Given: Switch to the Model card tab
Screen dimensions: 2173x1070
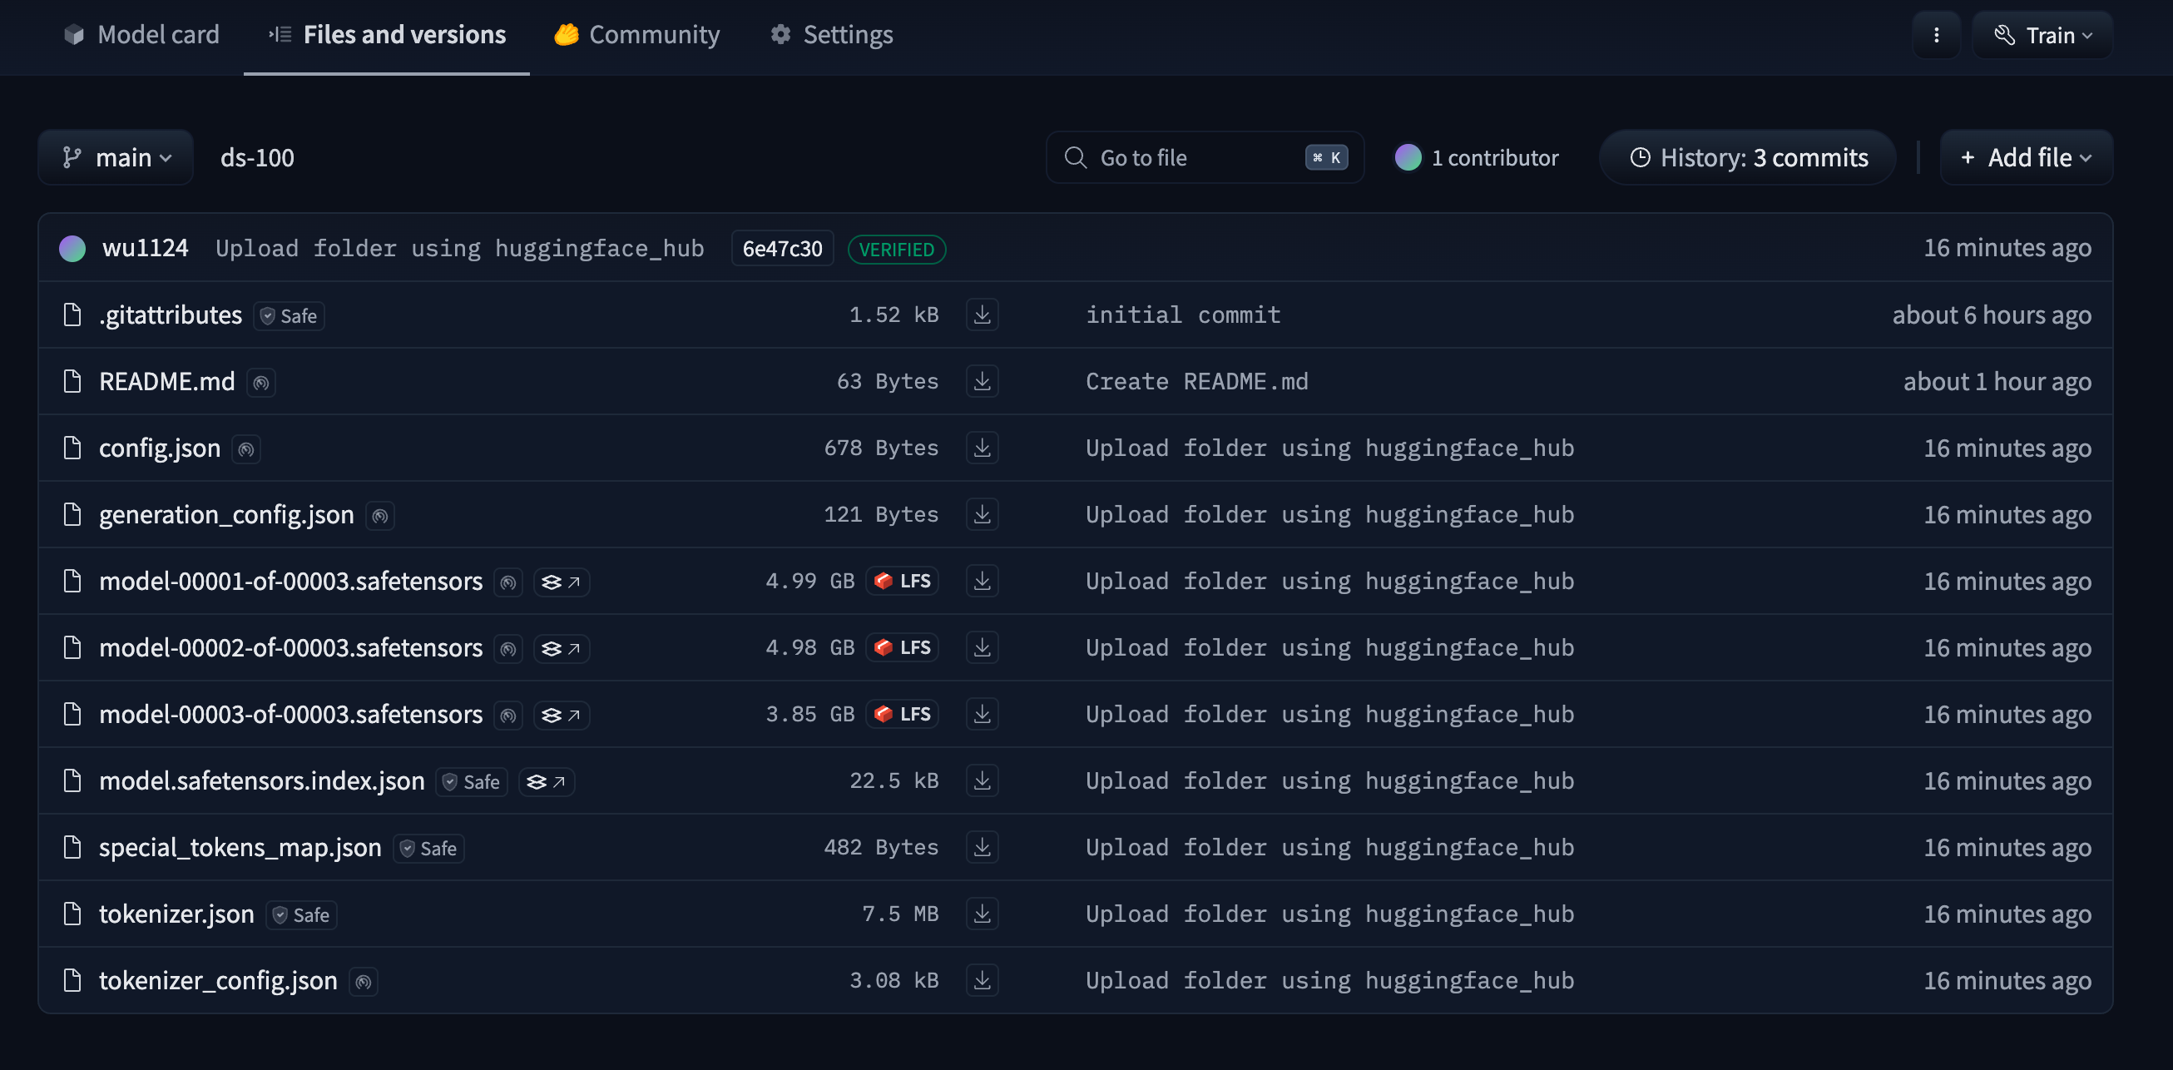Looking at the screenshot, I should [x=141, y=36].
